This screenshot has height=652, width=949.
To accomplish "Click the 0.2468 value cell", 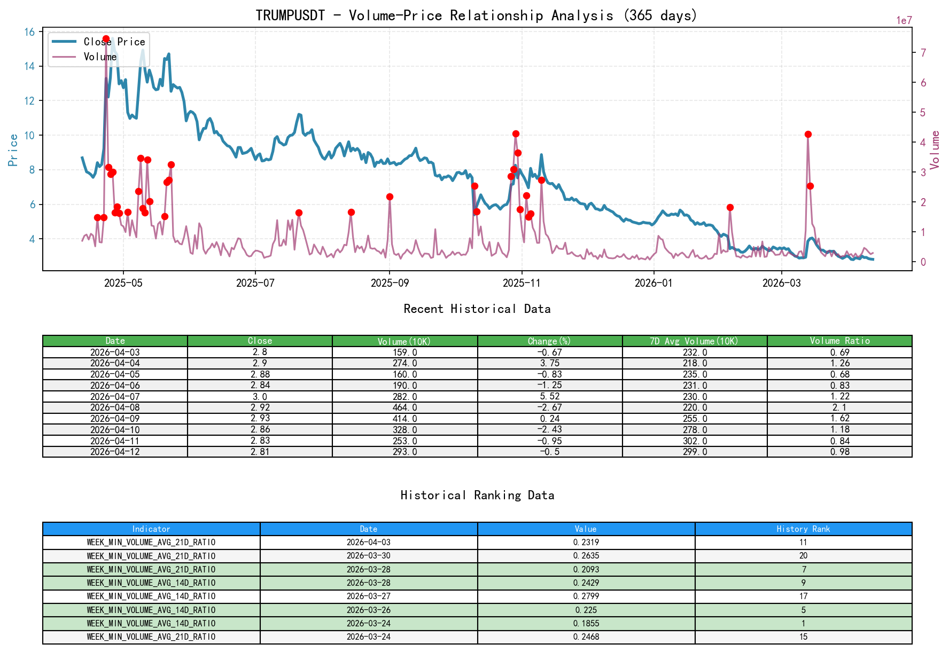I will pyautogui.click(x=586, y=637).
